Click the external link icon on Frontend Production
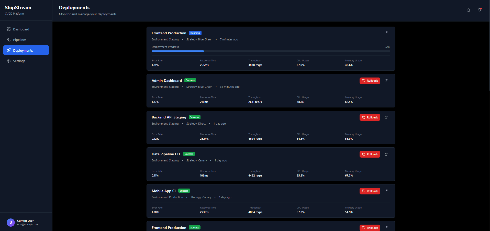The image size is (490, 231). click(386, 33)
